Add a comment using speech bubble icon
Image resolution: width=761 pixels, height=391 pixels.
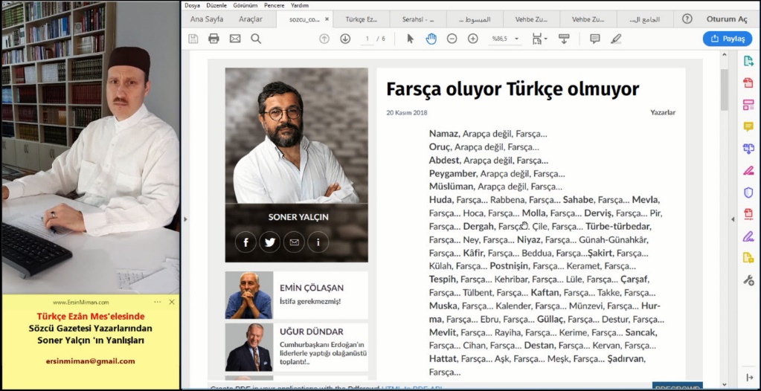(x=594, y=39)
